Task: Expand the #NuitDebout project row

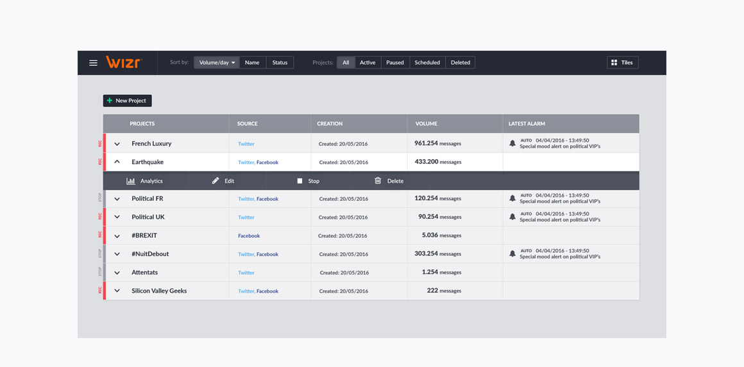Action: click(x=117, y=254)
